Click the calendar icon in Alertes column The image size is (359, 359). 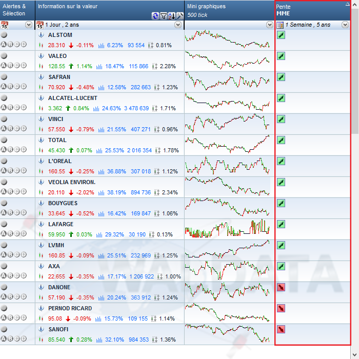coord(4,25)
